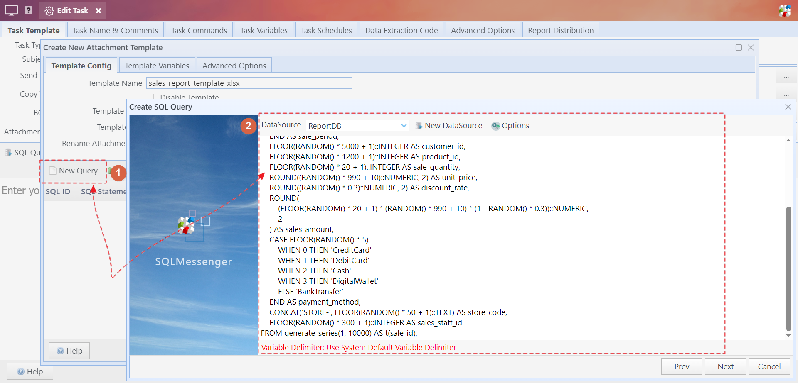Close the Edit Task tab
The image size is (798, 383).
click(99, 11)
